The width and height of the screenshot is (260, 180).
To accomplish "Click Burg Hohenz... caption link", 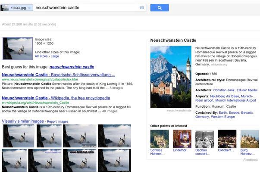I will [x=247, y=152].
